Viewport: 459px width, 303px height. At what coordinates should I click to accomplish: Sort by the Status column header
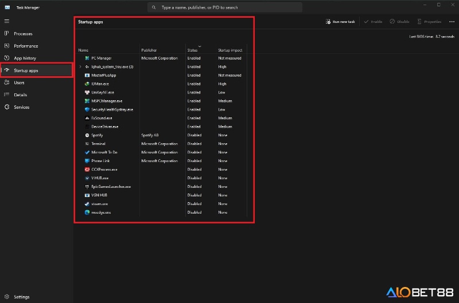click(192, 50)
